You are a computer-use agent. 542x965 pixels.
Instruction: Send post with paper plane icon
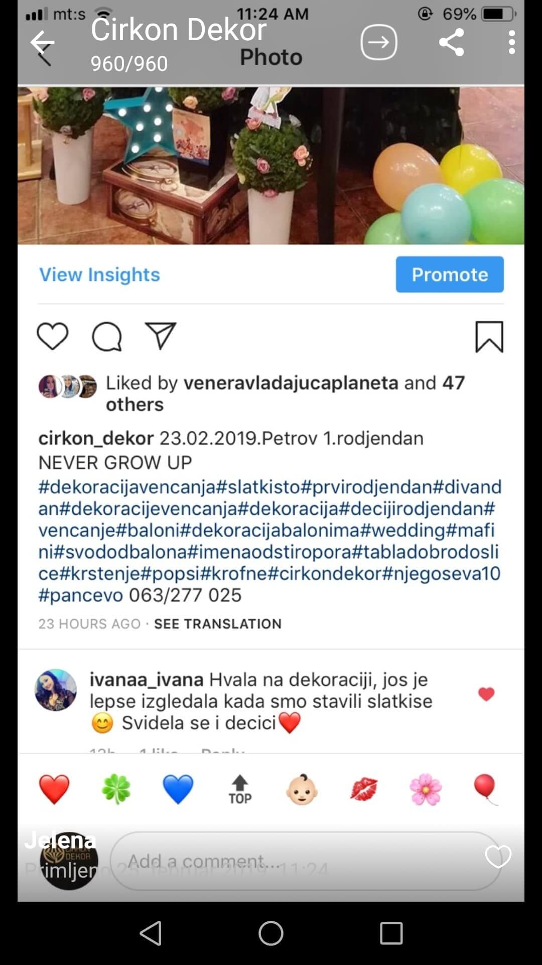[x=161, y=335]
